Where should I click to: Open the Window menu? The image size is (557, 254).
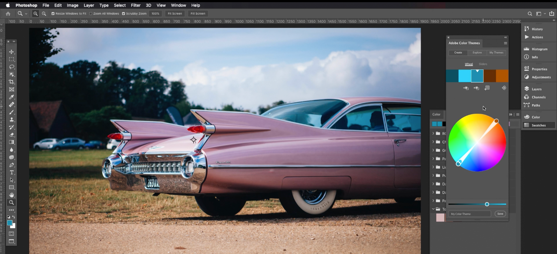(178, 5)
